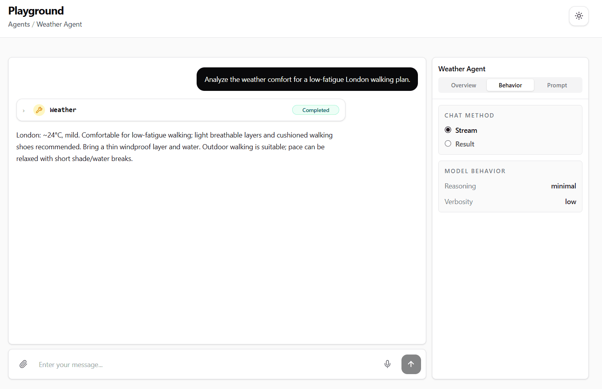Image resolution: width=602 pixels, height=389 pixels.
Task: Select the Stream chat method
Action: coord(461,130)
